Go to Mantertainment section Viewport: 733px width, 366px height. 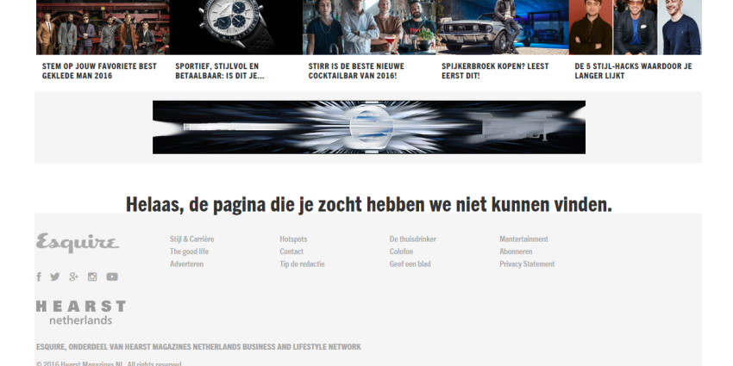[523, 239]
